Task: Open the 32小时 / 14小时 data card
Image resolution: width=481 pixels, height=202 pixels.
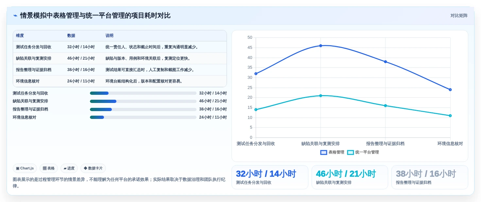Action: coord(270,177)
